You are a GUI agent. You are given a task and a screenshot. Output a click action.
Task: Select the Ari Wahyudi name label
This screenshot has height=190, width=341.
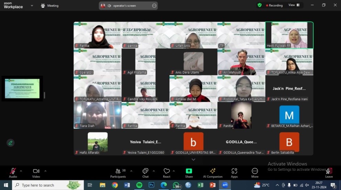click(x=230, y=72)
